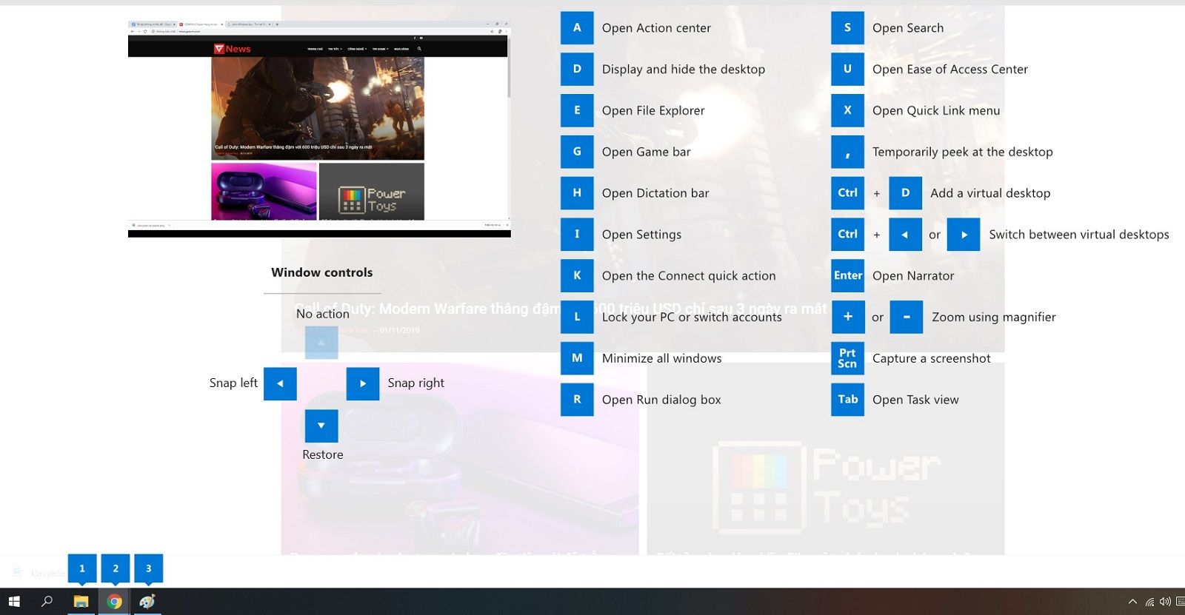Click the G key tile for Game bar
This screenshot has width=1185, height=615.
tap(577, 152)
